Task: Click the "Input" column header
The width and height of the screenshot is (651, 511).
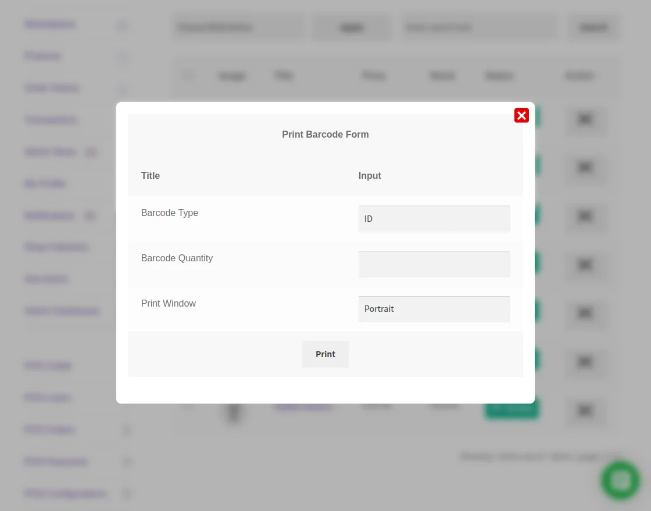Action: point(370,175)
